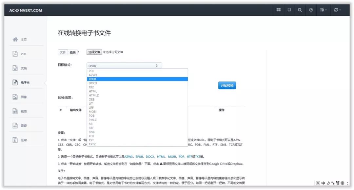This screenshot has height=190, width=354.
Task: Switch source to 文件 toggle
Action: [63, 52]
